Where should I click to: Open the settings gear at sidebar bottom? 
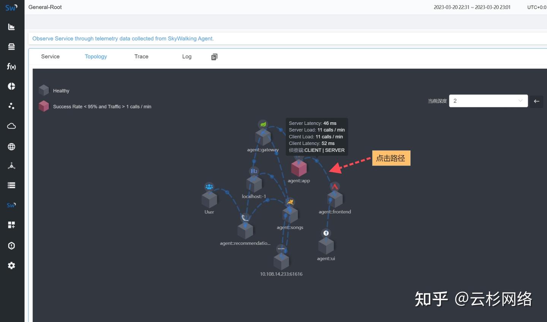pyautogui.click(x=11, y=265)
